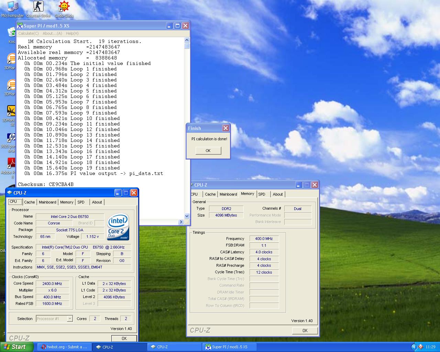This screenshot has height=352, width=440.
Task: Click Super PI vertical scrollbar up arrow
Action: click(x=187, y=40)
